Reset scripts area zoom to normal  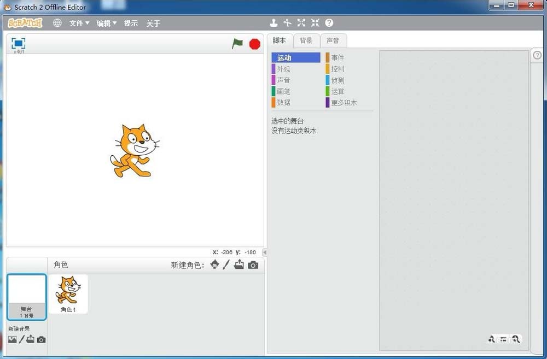(x=503, y=339)
